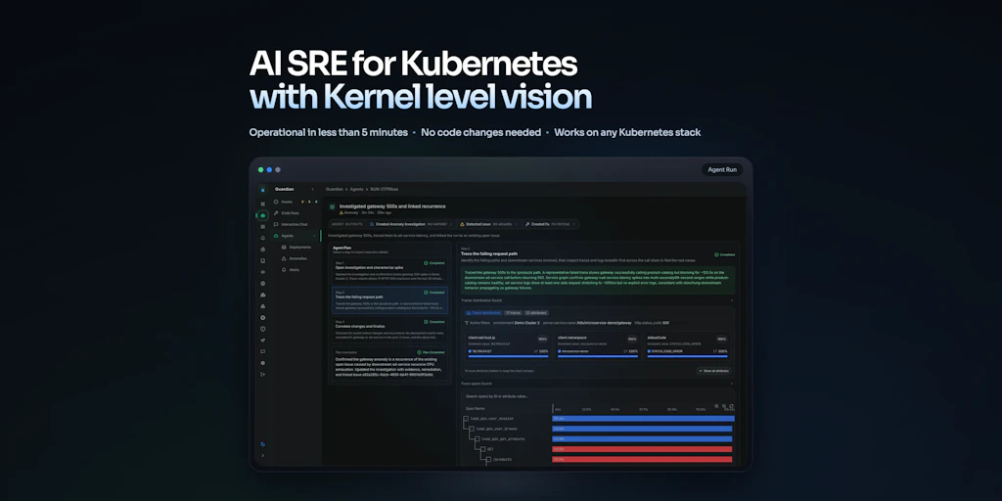Image resolution: width=1002 pixels, height=501 pixels.
Task: Switch to the Trace distribution tab
Action: point(483,313)
